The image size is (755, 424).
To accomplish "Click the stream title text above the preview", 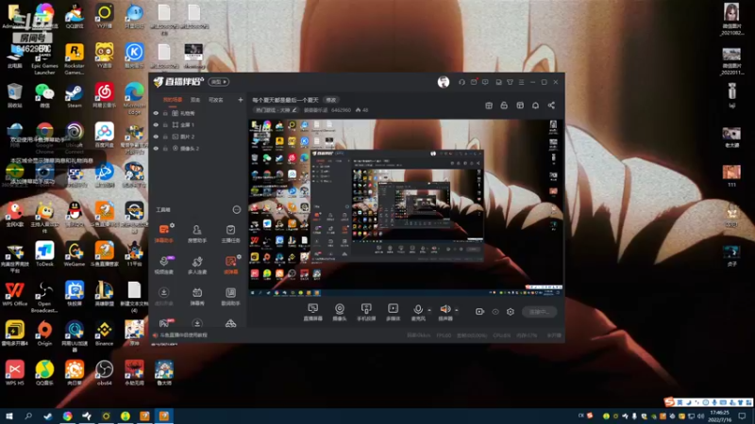I will click(x=285, y=100).
